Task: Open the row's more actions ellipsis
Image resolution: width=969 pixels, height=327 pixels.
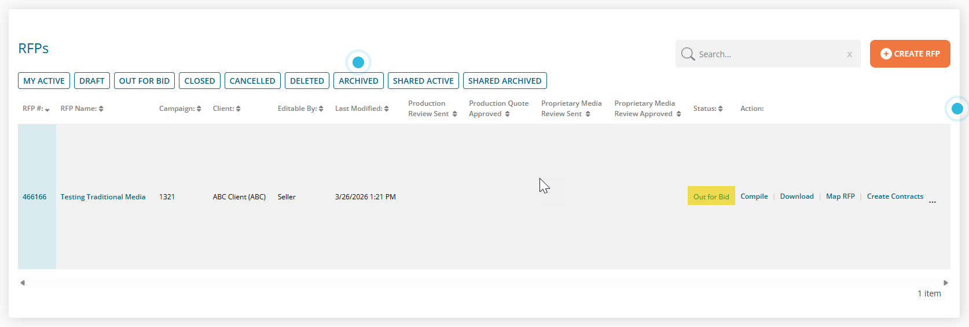Action: (932, 202)
